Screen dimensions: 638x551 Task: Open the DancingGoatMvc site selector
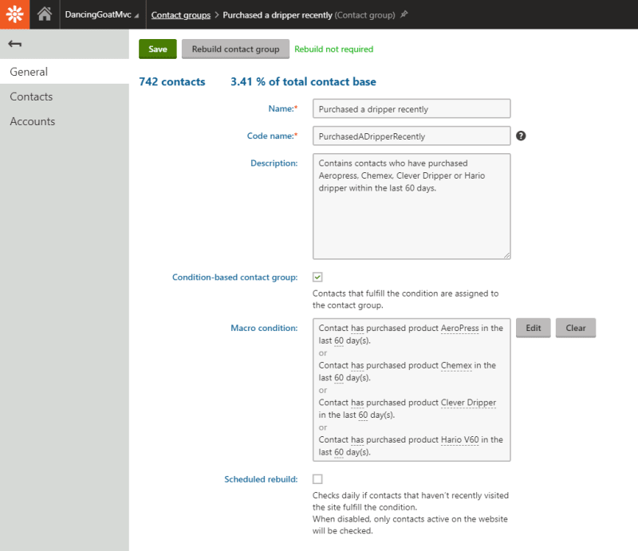coord(102,14)
